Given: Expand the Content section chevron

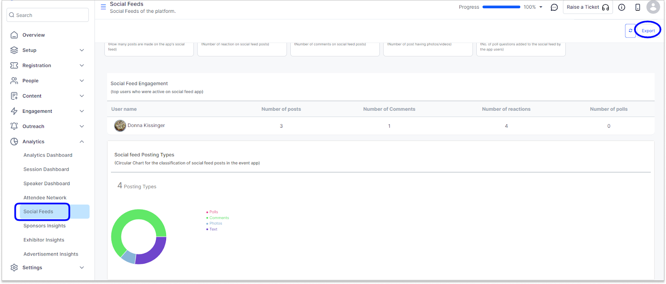Looking at the screenshot, I should [82, 96].
